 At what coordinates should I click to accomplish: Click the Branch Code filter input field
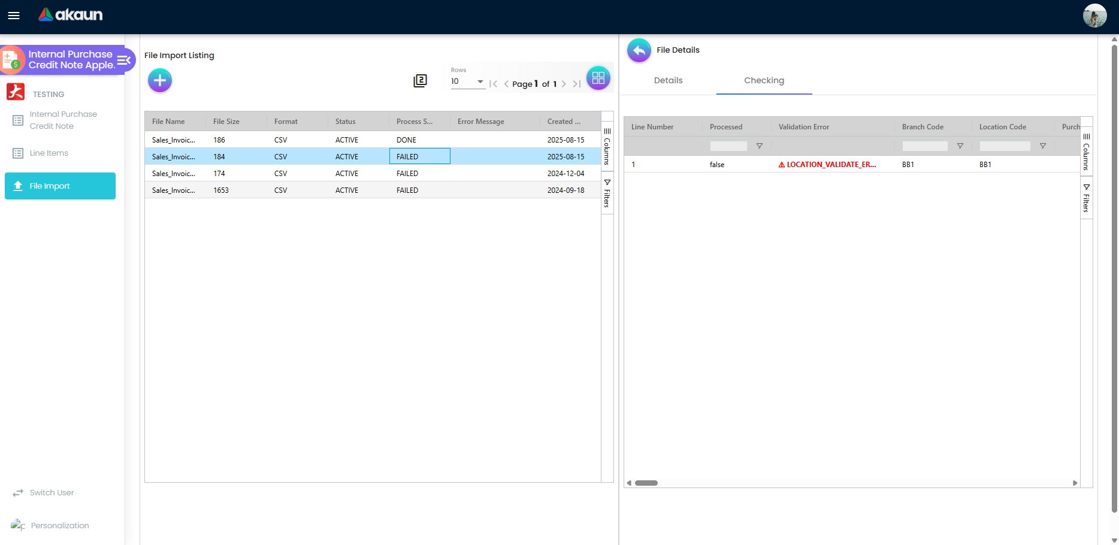tap(925, 146)
